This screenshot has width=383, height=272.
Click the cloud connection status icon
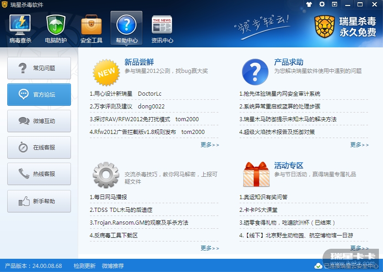click(318, 266)
